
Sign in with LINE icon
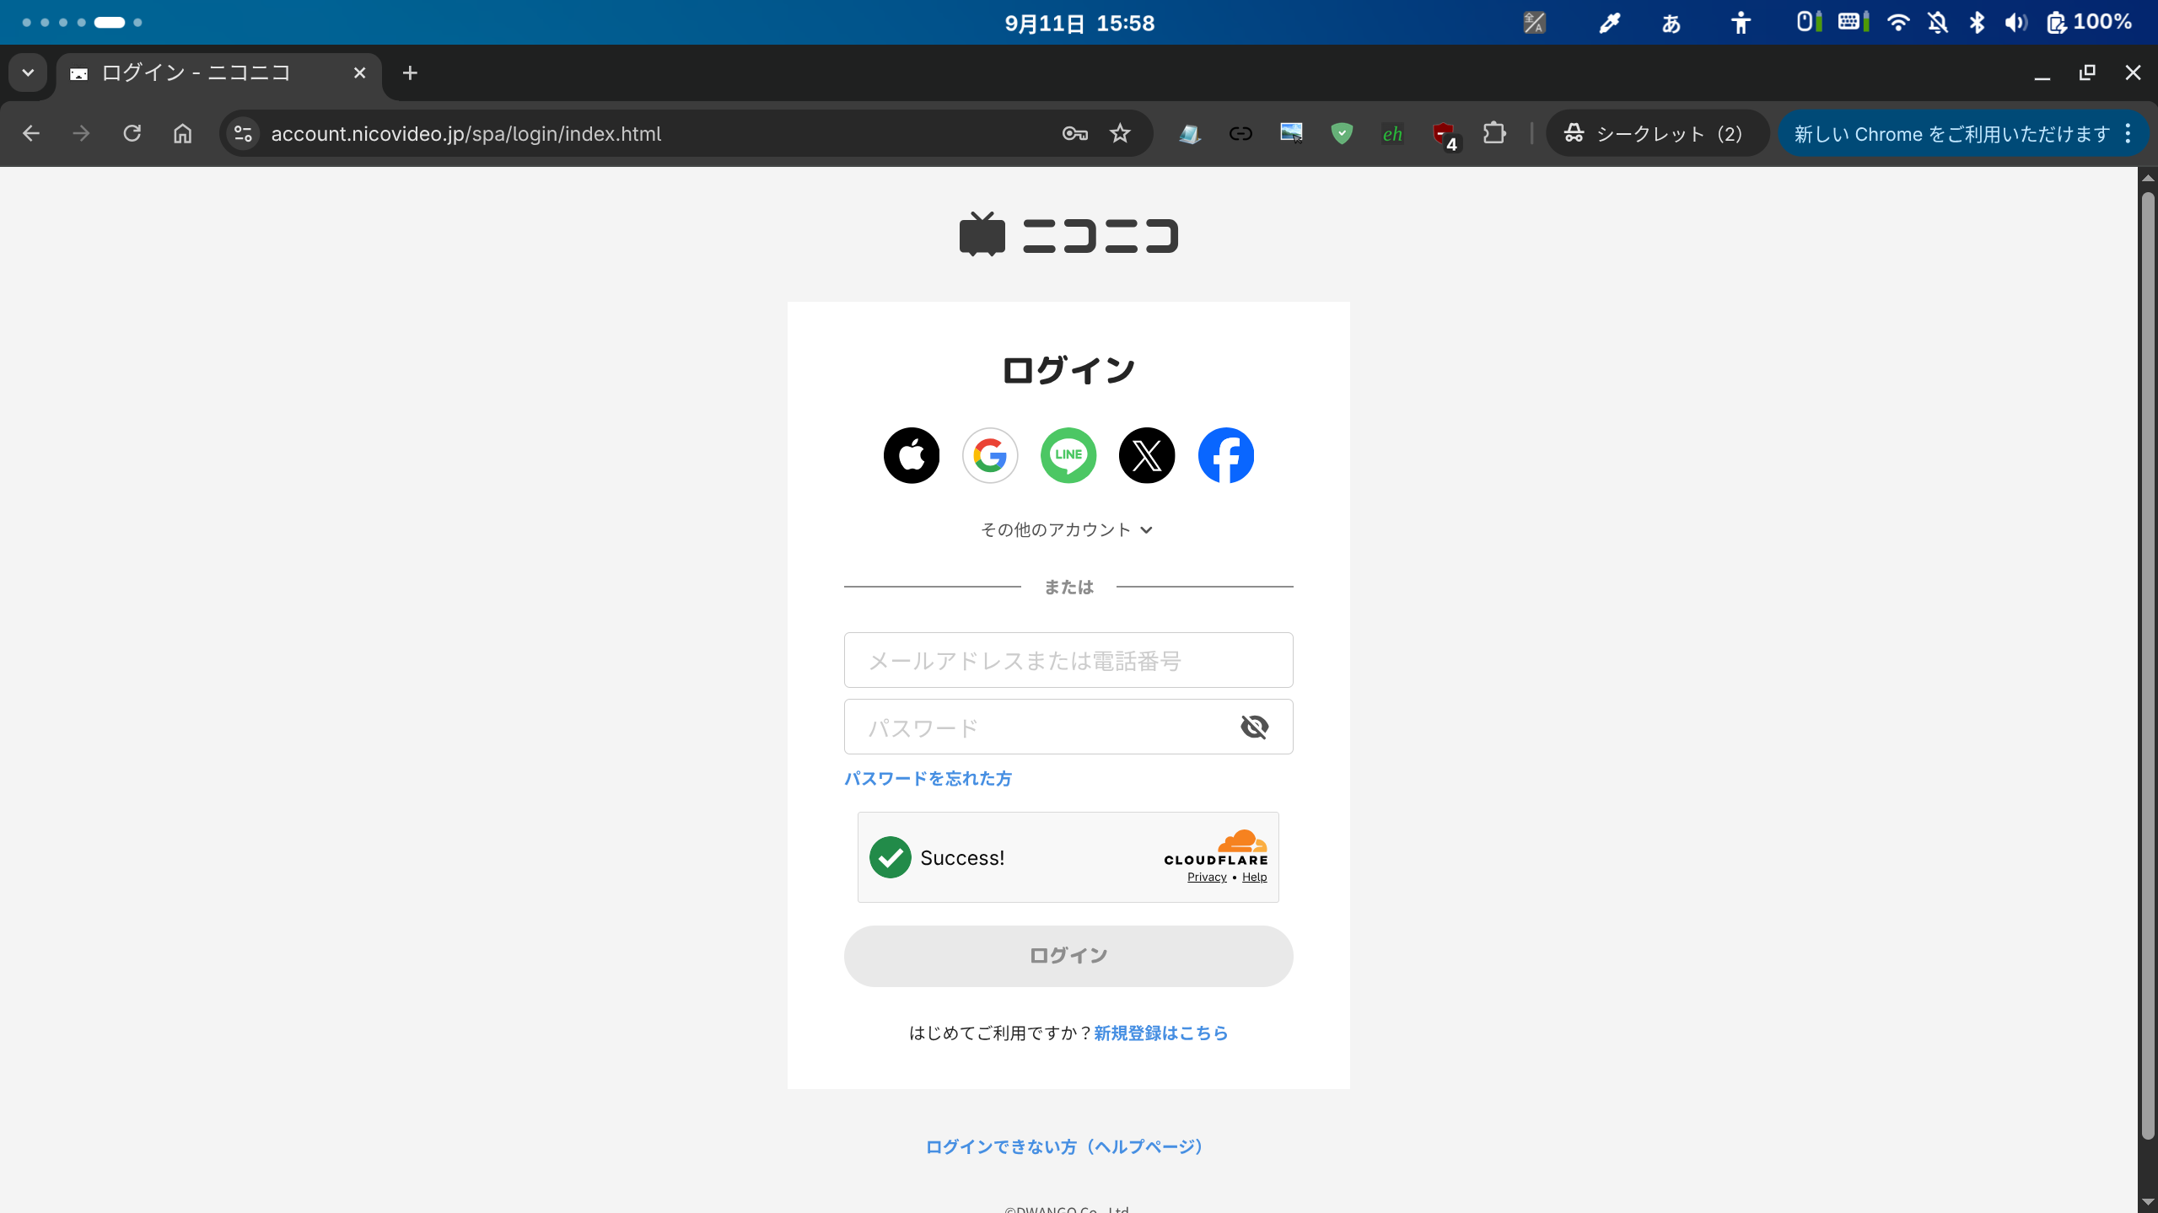tap(1068, 455)
